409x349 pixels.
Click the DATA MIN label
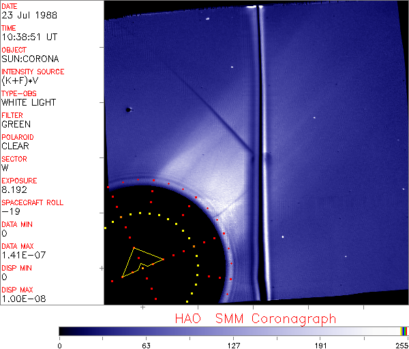coord(17,224)
